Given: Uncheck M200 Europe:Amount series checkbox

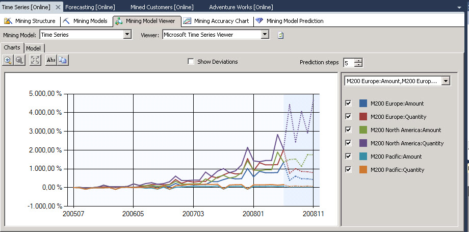Looking at the screenshot, I should coord(348,104).
